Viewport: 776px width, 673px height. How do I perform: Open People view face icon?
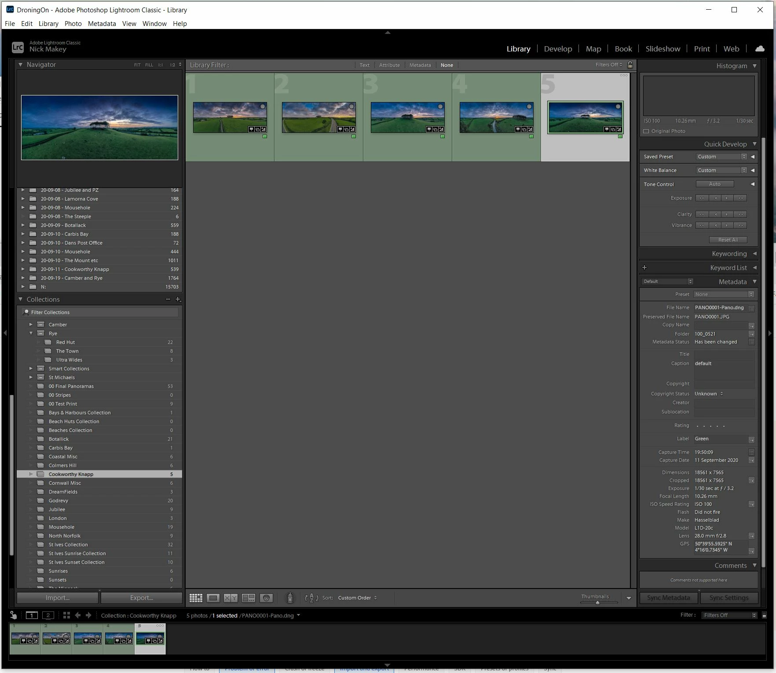266,598
